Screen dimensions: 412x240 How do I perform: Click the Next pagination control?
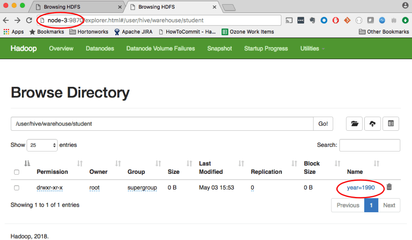click(x=389, y=205)
